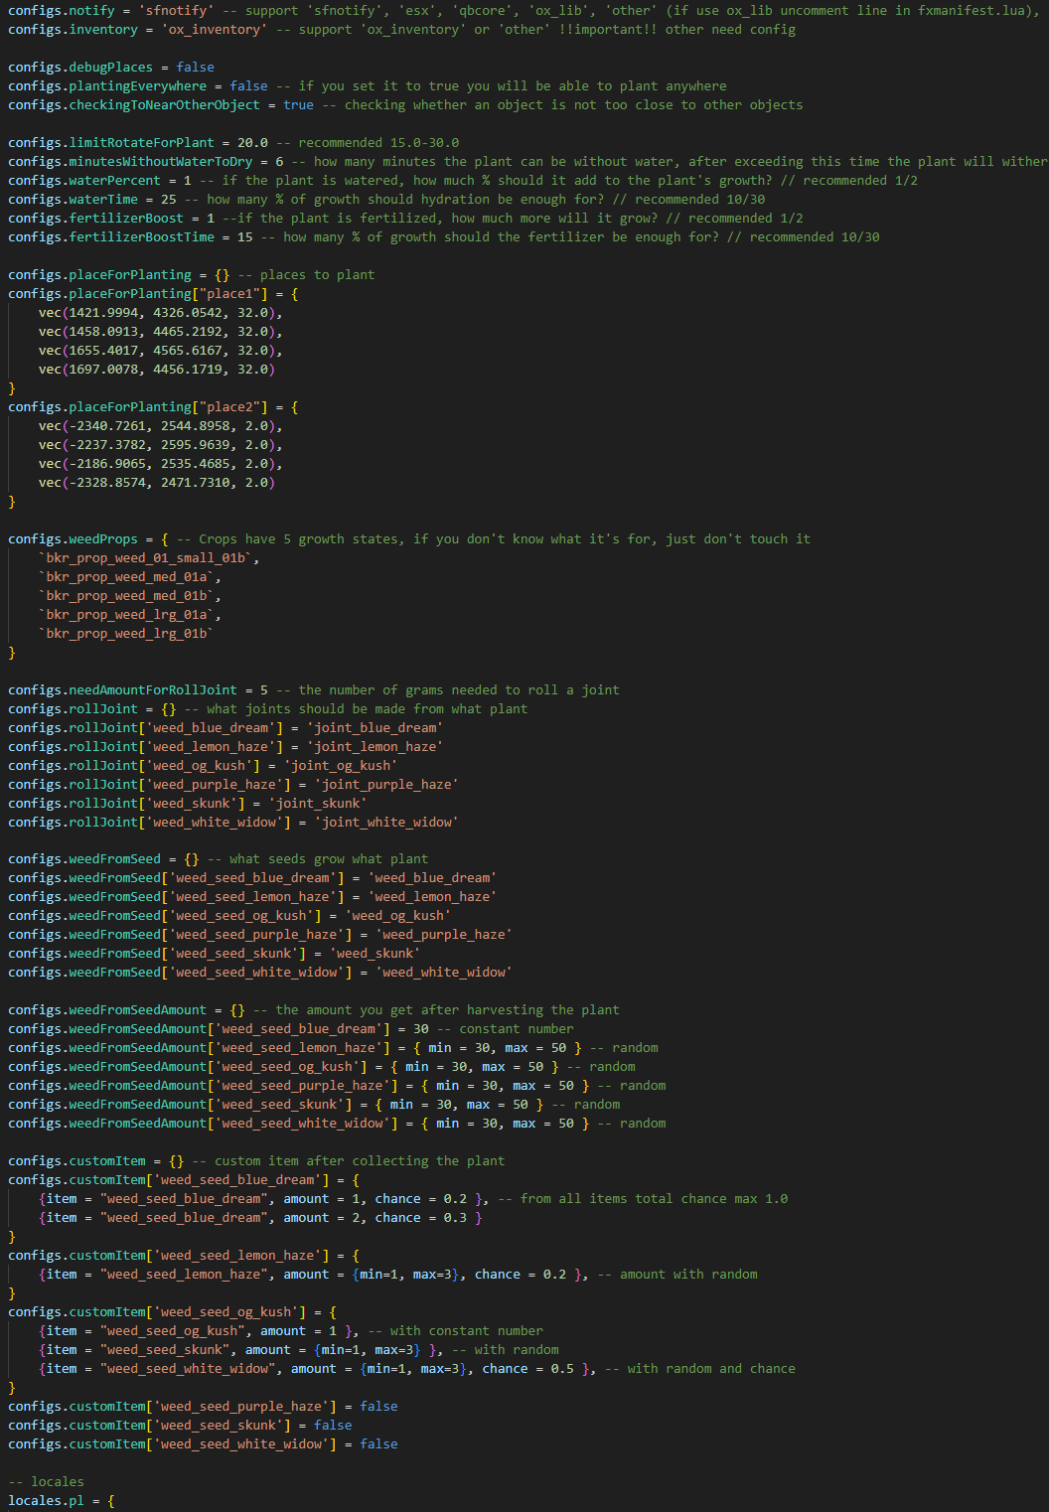The height and width of the screenshot is (1512, 1049).
Task: Click the bkr_prop_weed_01_small_01b prop name
Action: pos(148,558)
